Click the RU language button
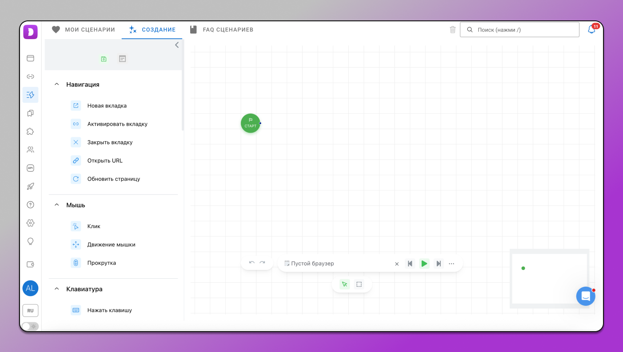 coord(30,311)
